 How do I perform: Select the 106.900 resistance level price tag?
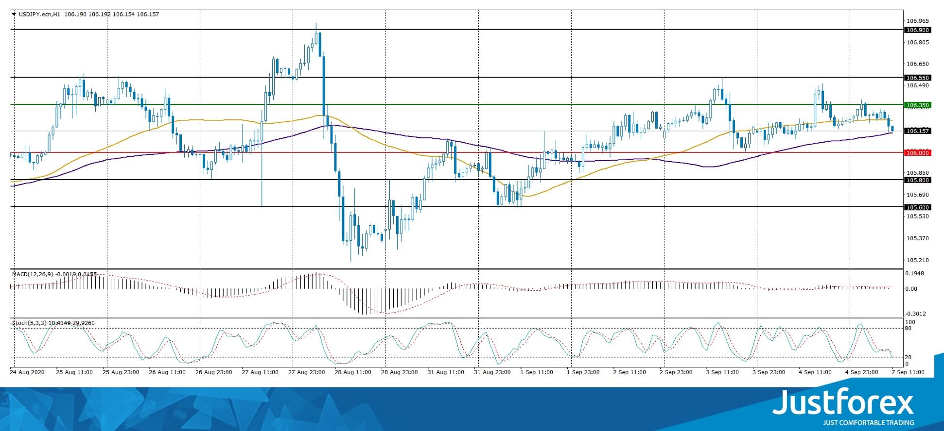pyautogui.click(x=917, y=30)
